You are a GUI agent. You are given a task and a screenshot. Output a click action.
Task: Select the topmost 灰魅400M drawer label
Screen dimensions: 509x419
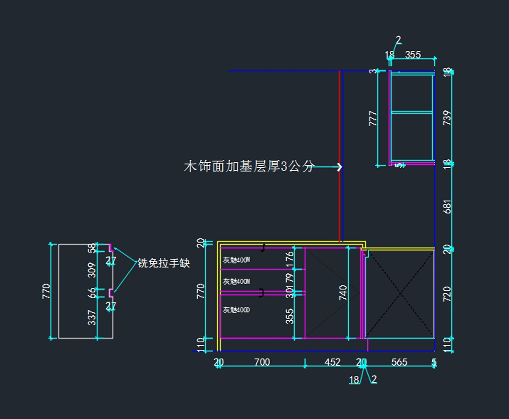(237, 260)
